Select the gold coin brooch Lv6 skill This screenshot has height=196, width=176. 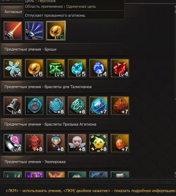point(34,68)
